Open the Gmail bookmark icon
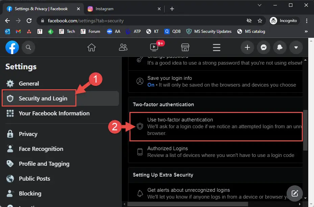314x207 pixels. pyautogui.click(x=18, y=31)
